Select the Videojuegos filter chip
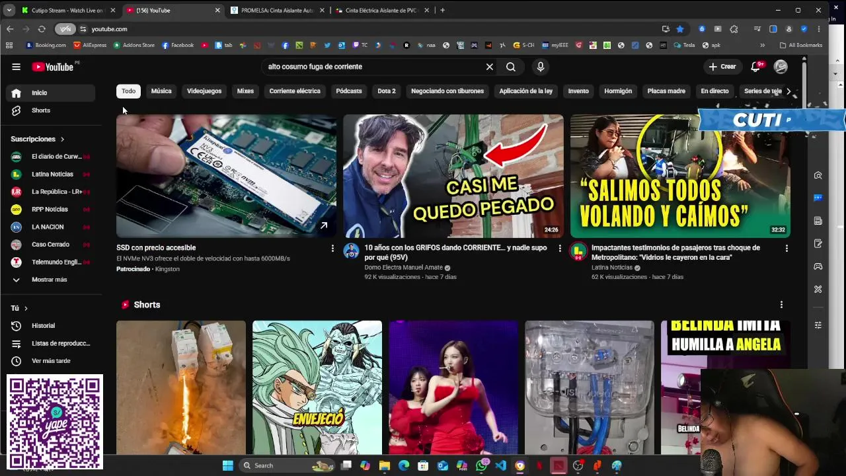The height and width of the screenshot is (476, 846). pyautogui.click(x=204, y=91)
